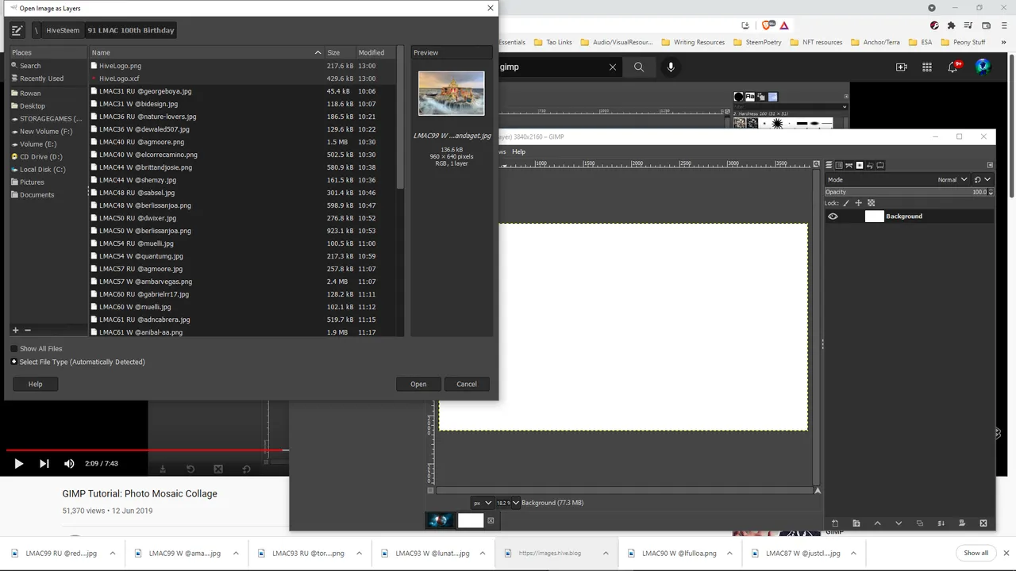This screenshot has height=571, width=1016.
Task: Select file HiveLogo.png
Action: 241,66
